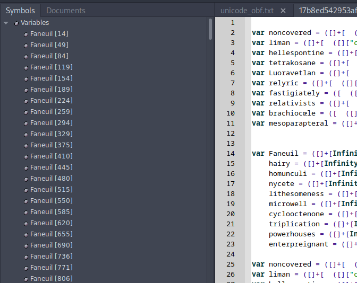
Task: Select the Symbols sidebar tab
Action: tap(20, 11)
